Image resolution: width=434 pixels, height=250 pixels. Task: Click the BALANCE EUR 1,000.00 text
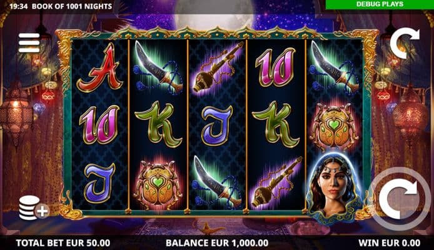tap(217, 242)
